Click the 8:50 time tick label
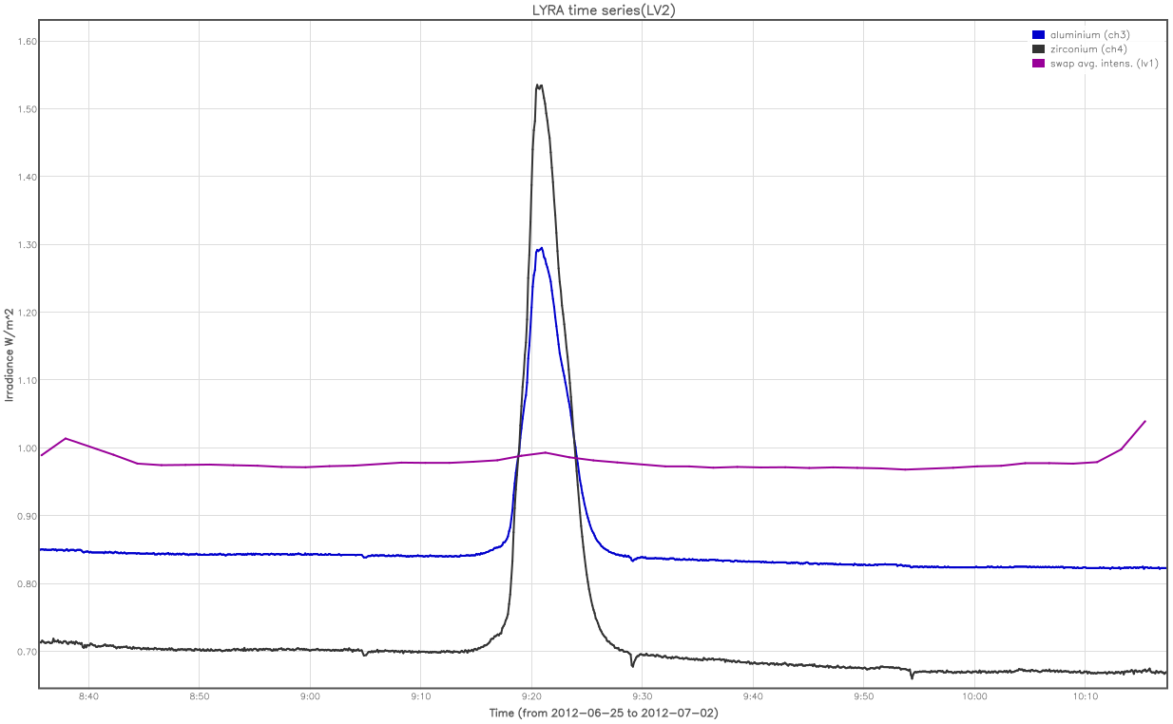The width and height of the screenshot is (1173, 724). click(x=200, y=697)
